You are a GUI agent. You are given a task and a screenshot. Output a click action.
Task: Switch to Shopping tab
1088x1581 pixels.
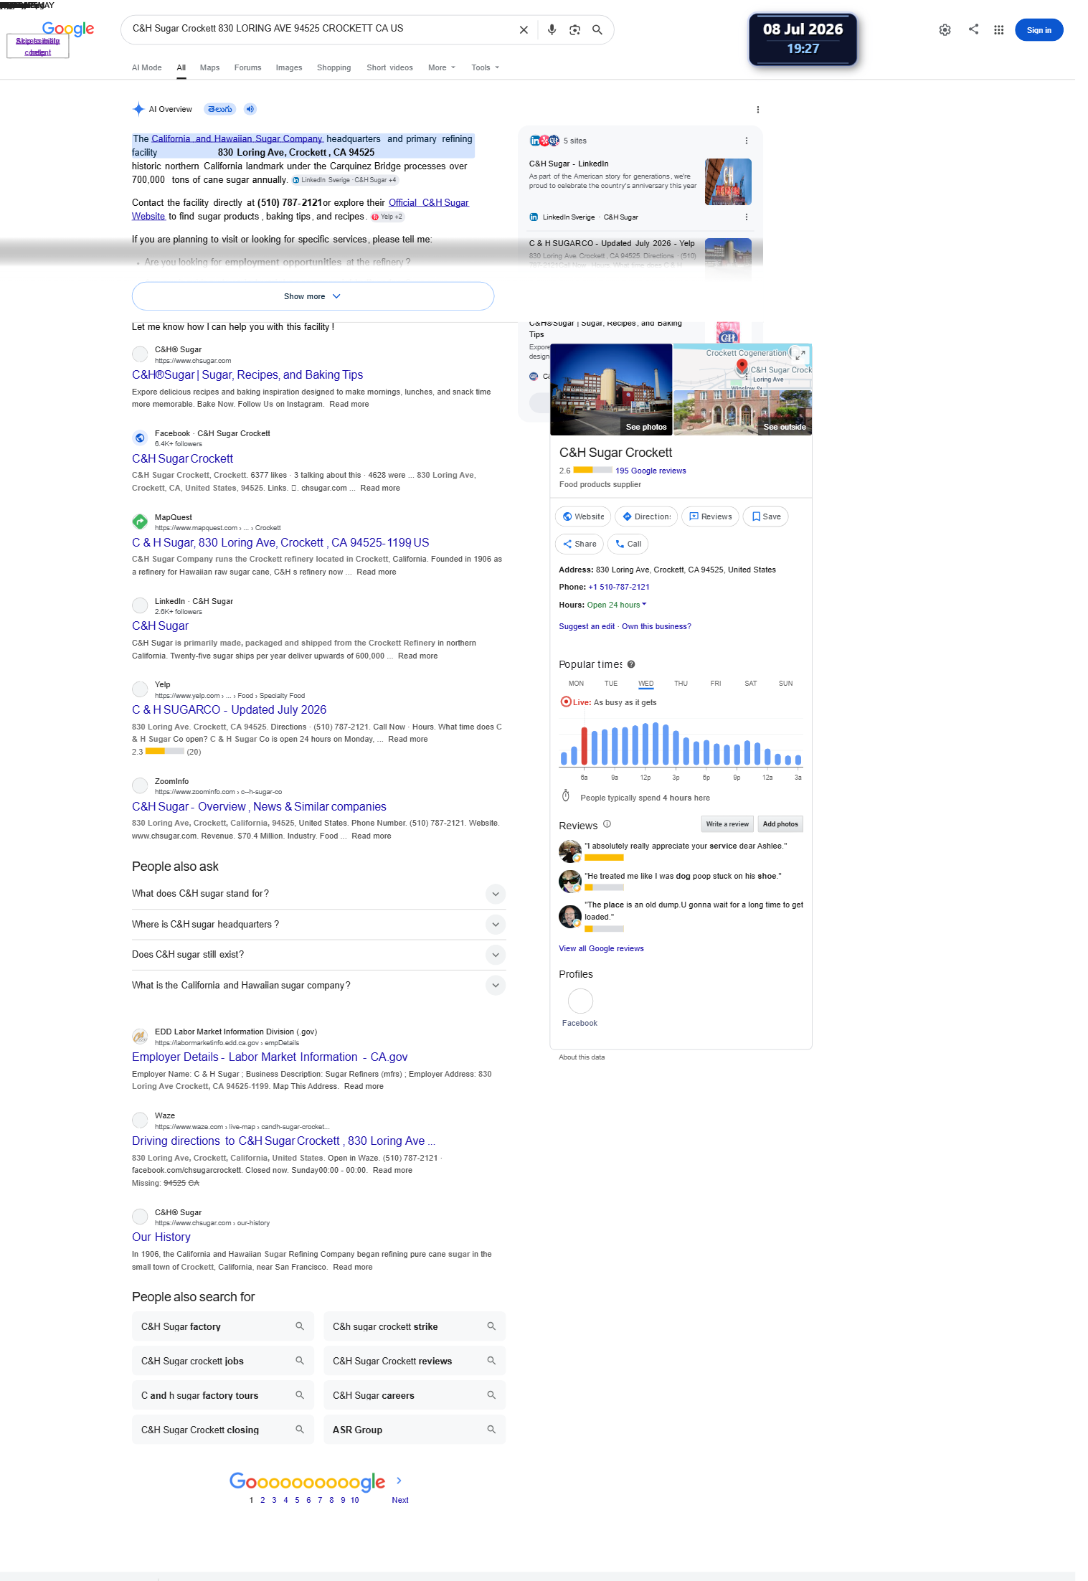pyautogui.click(x=334, y=68)
